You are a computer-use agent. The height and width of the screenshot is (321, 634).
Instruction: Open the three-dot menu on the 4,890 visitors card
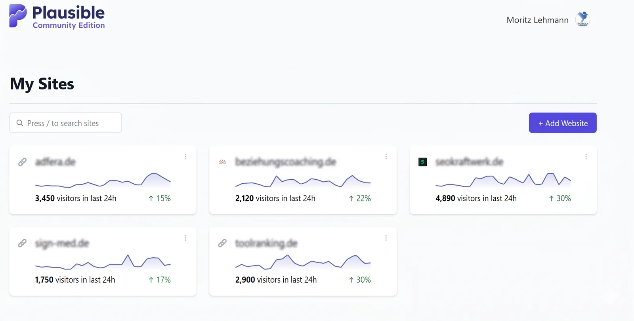tap(586, 157)
